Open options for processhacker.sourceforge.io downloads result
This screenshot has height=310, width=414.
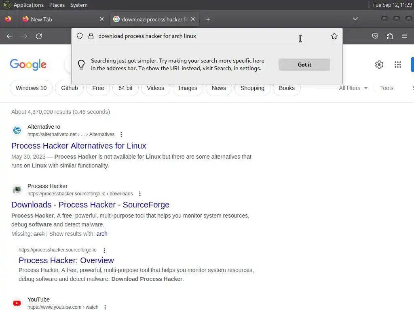[140, 194]
